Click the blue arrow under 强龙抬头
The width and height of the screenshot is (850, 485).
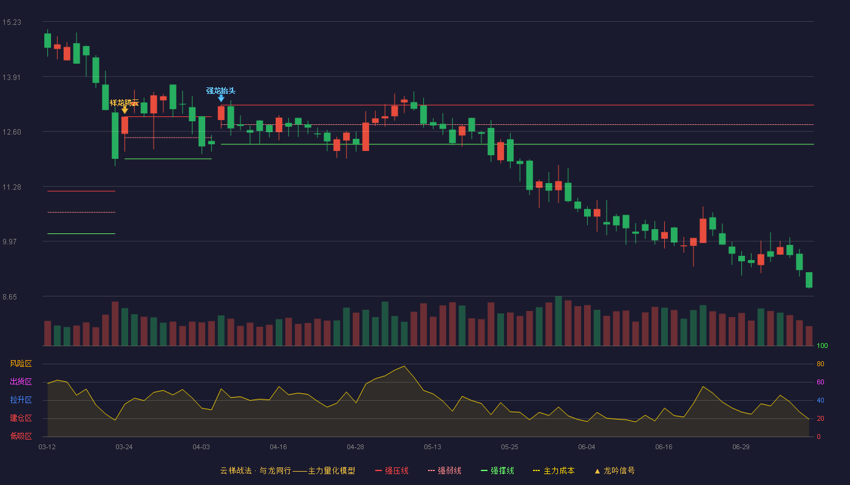click(x=221, y=98)
